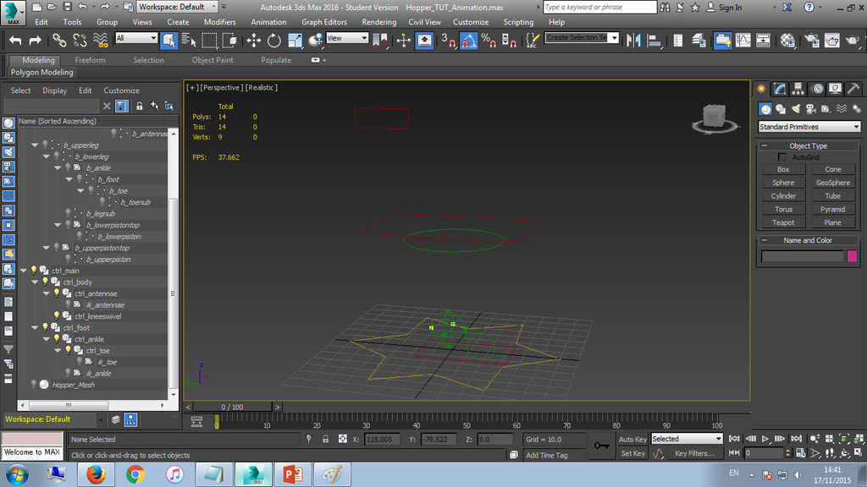The width and height of the screenshot is (867, 487).
Task: Open the Workspace Default dropdown in title bar
Action: coord(177,7)
